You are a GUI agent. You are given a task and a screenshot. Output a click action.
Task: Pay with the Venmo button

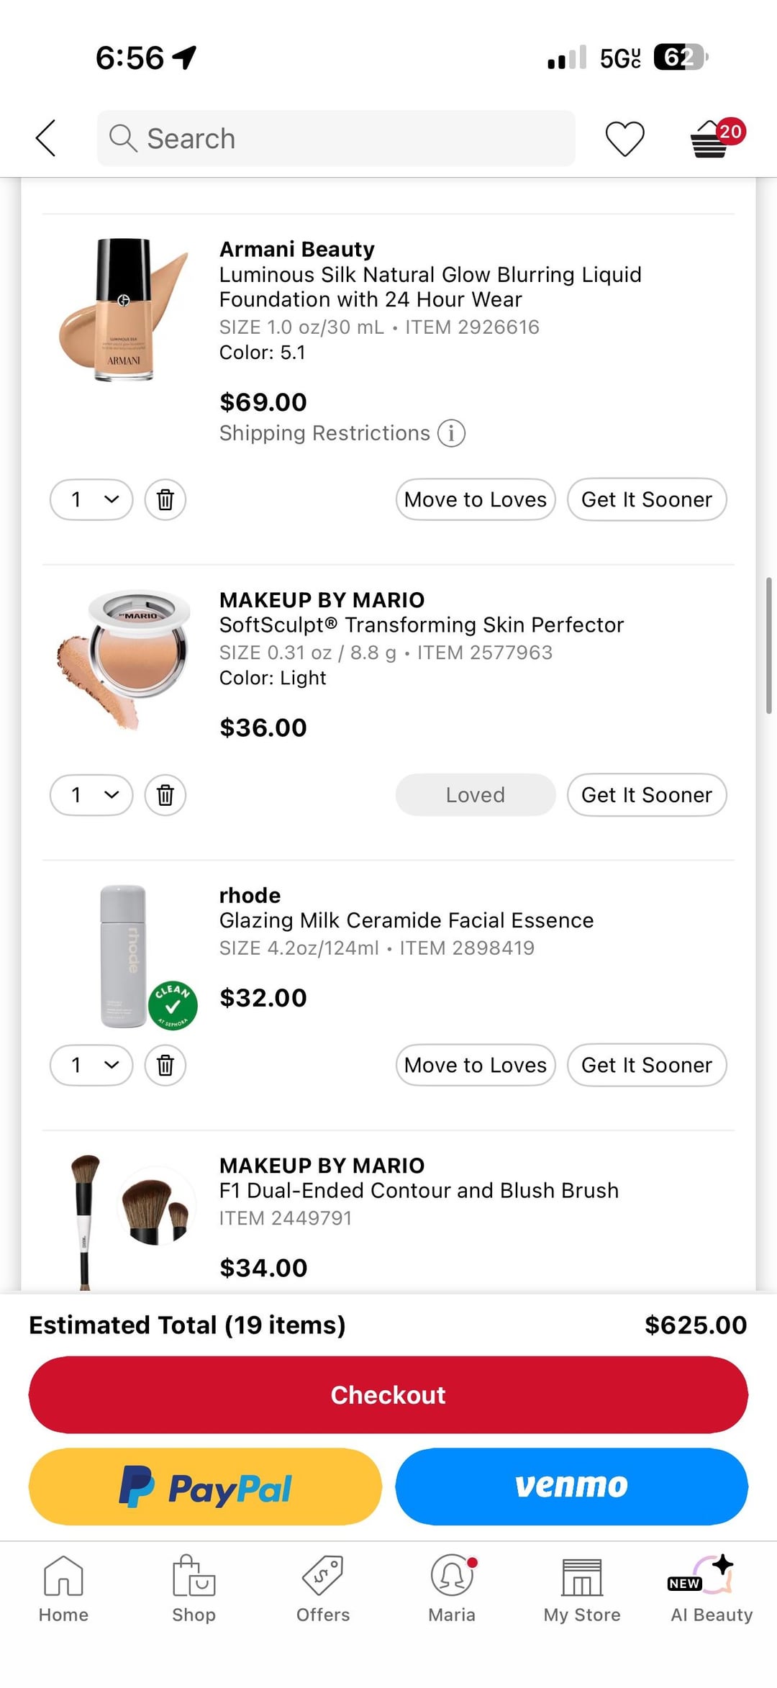coord(571,1486)
